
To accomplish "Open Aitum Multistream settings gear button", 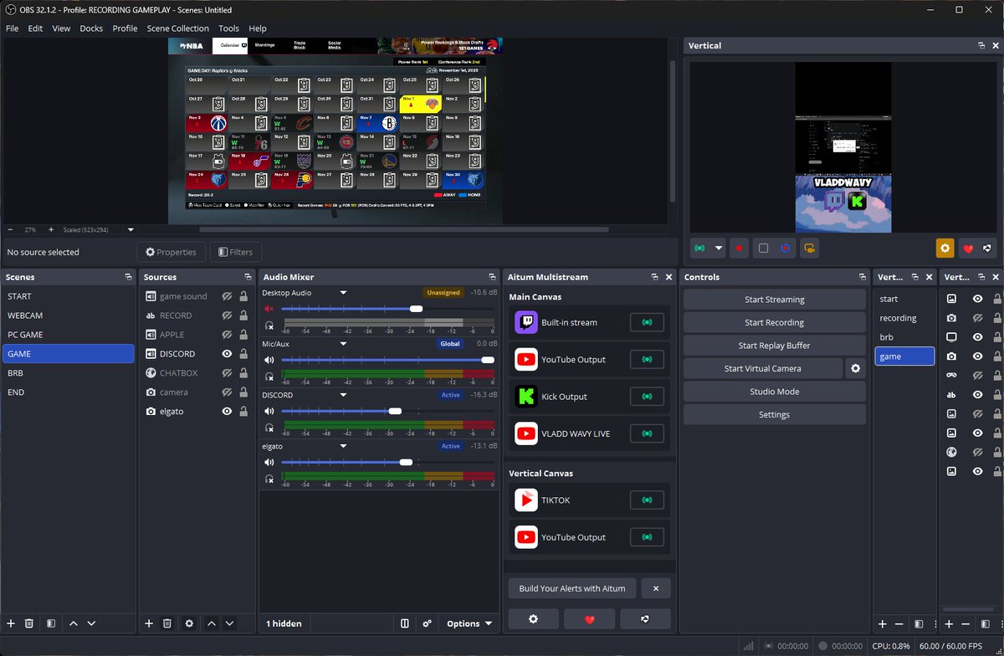I will click(x=532, y=618).
